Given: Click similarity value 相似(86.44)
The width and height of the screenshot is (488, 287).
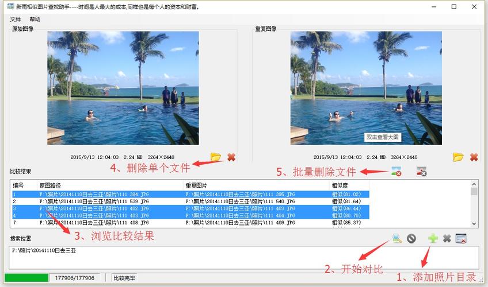Looking at the screenshot, I should coord(346,208).
